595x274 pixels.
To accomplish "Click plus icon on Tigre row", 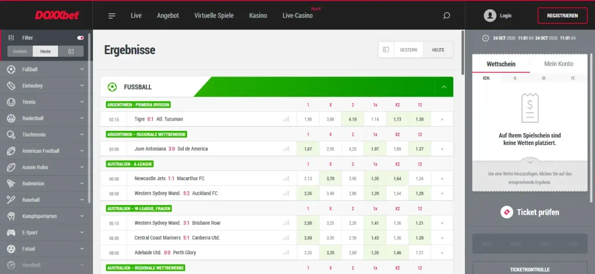I will click(442, 119).
